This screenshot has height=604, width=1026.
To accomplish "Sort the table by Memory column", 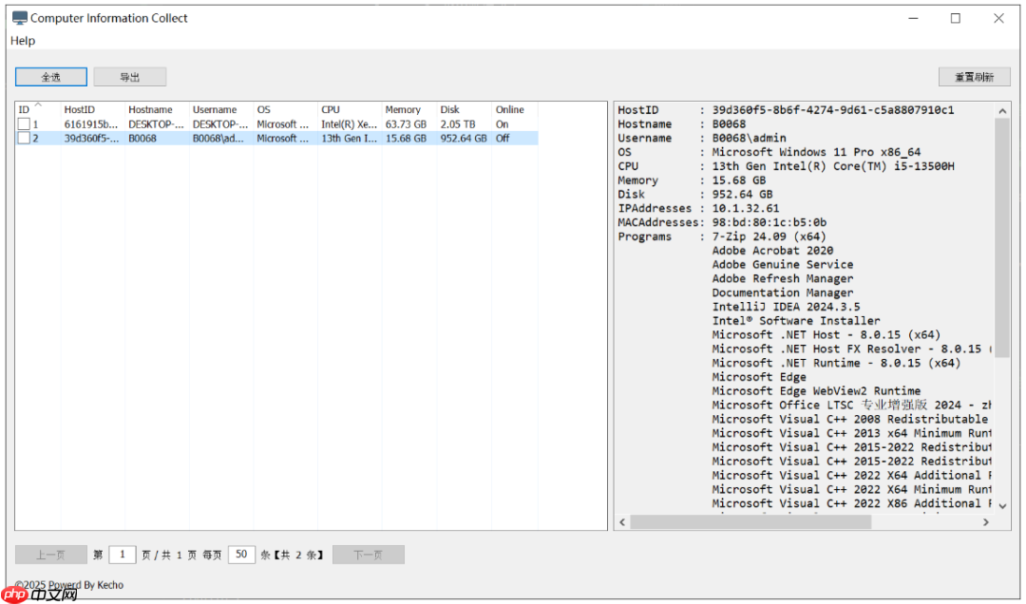I will 403,108.
